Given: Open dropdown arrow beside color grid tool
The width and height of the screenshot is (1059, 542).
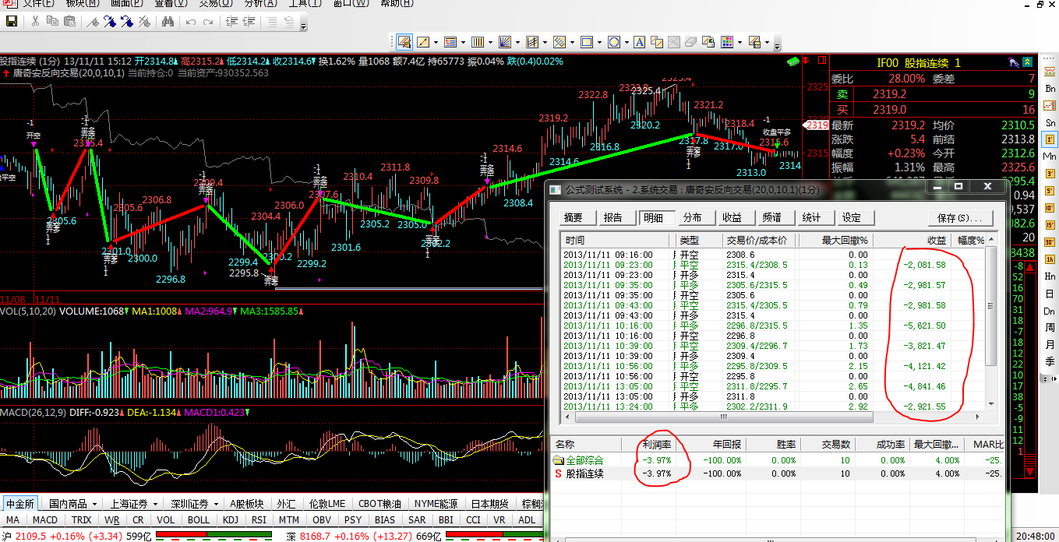Looking at the screenshot, I should pos(739,42).
